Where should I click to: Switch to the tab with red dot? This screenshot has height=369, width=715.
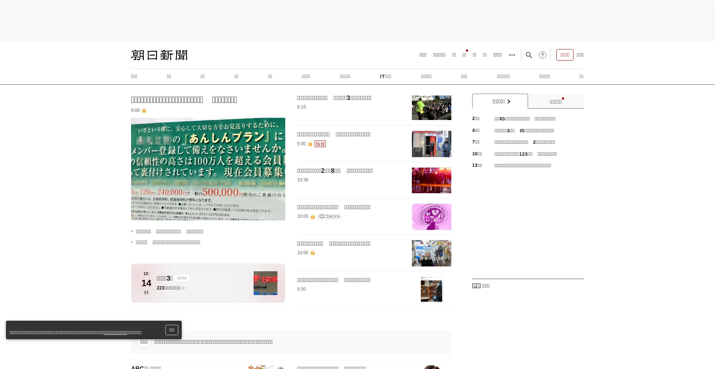556,101
